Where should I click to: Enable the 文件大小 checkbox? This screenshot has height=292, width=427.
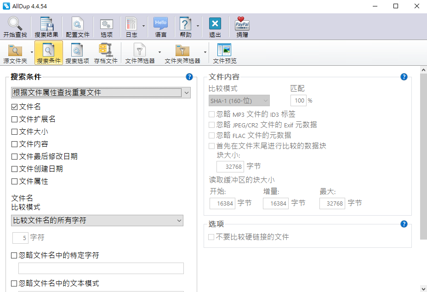(x=15, y=132)
